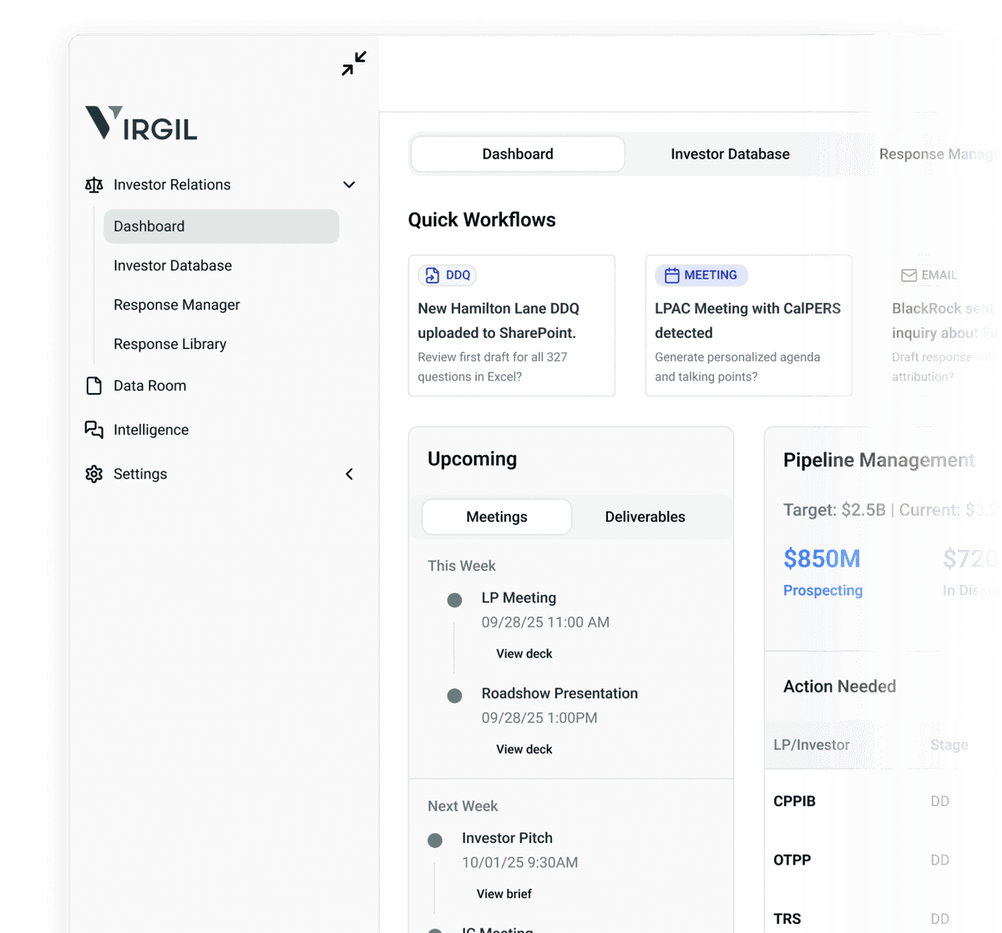Expand the Settings menu chevron
The width and height of the screenshot is (1002, 933).
pyautogui.click(x=349, y=474)
